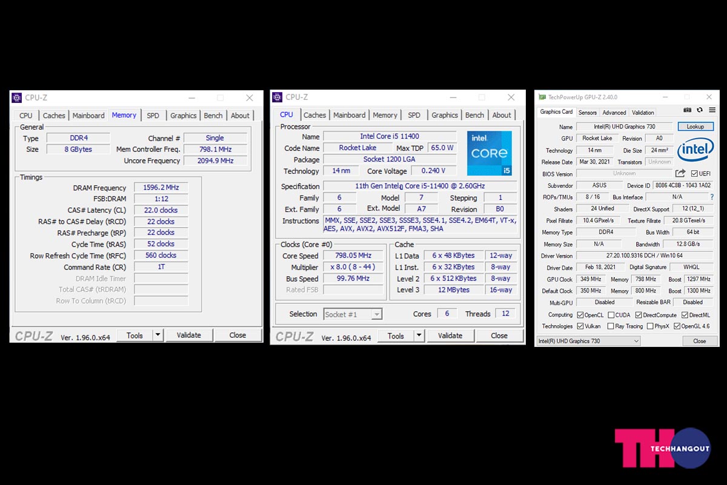
Task: Switch to the Sensors tab in GPU-Z
Action: coord(587,113)
